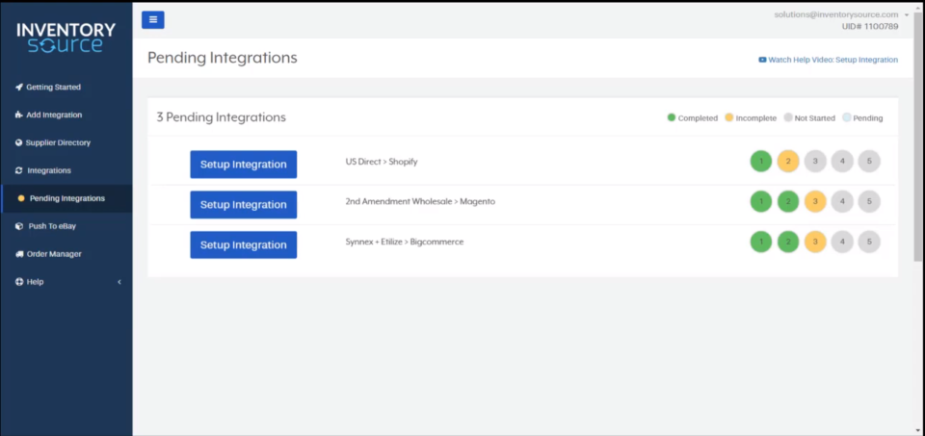
Task: Click step 2 circle for Synnex + Etilize
Action: [788, 242]
